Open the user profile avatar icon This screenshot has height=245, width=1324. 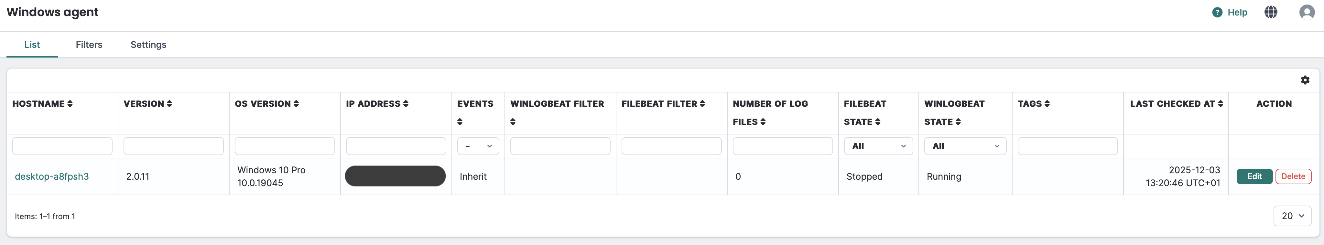pyautogui.click(x=1307, y=12)
